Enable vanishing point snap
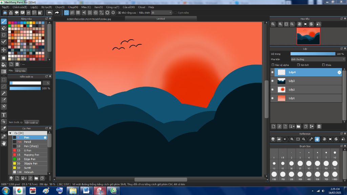The width and height of the screenshot is (347, 195). coord(84,13)
